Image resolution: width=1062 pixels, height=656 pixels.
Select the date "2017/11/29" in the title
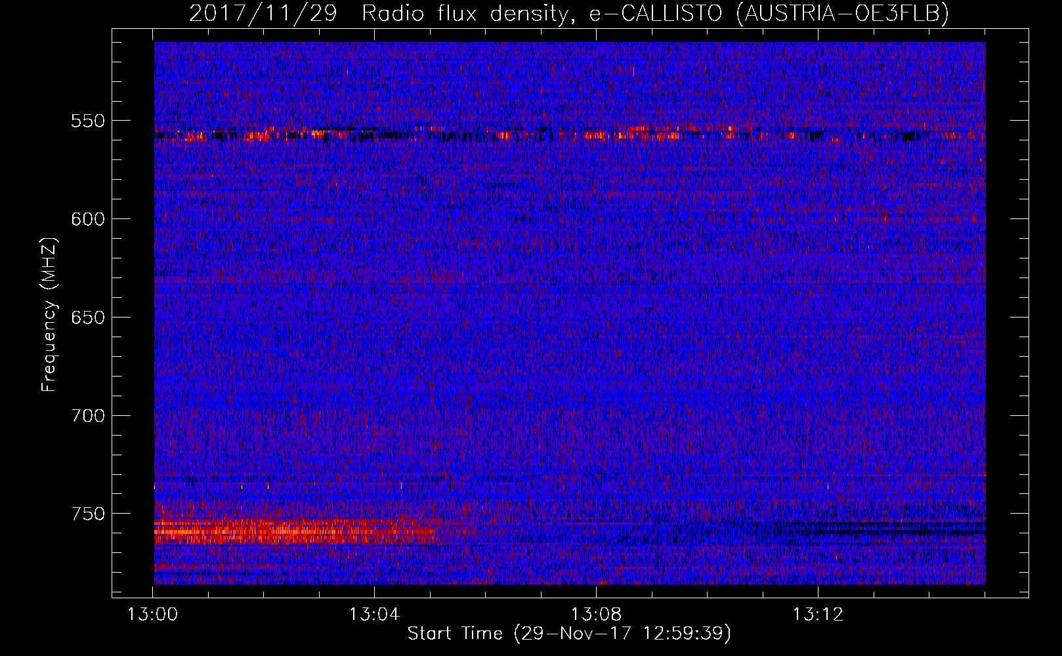tap(263, 14)
